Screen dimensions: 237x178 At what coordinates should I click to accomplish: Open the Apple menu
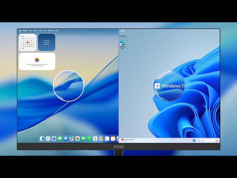coord(20,30)
